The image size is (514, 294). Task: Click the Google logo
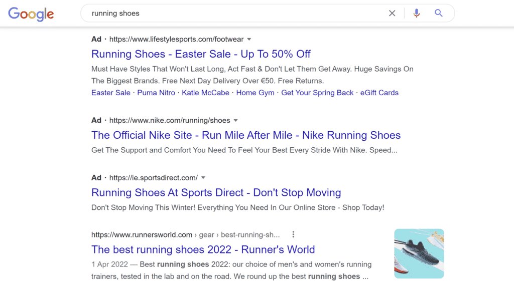tap(31, 14)
